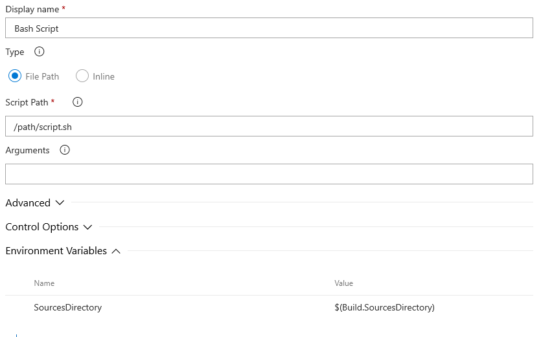Viewport: 541px width, 337px height.
Task: Select the SourcesDirectory variable name cell
Action: point(67,307)
